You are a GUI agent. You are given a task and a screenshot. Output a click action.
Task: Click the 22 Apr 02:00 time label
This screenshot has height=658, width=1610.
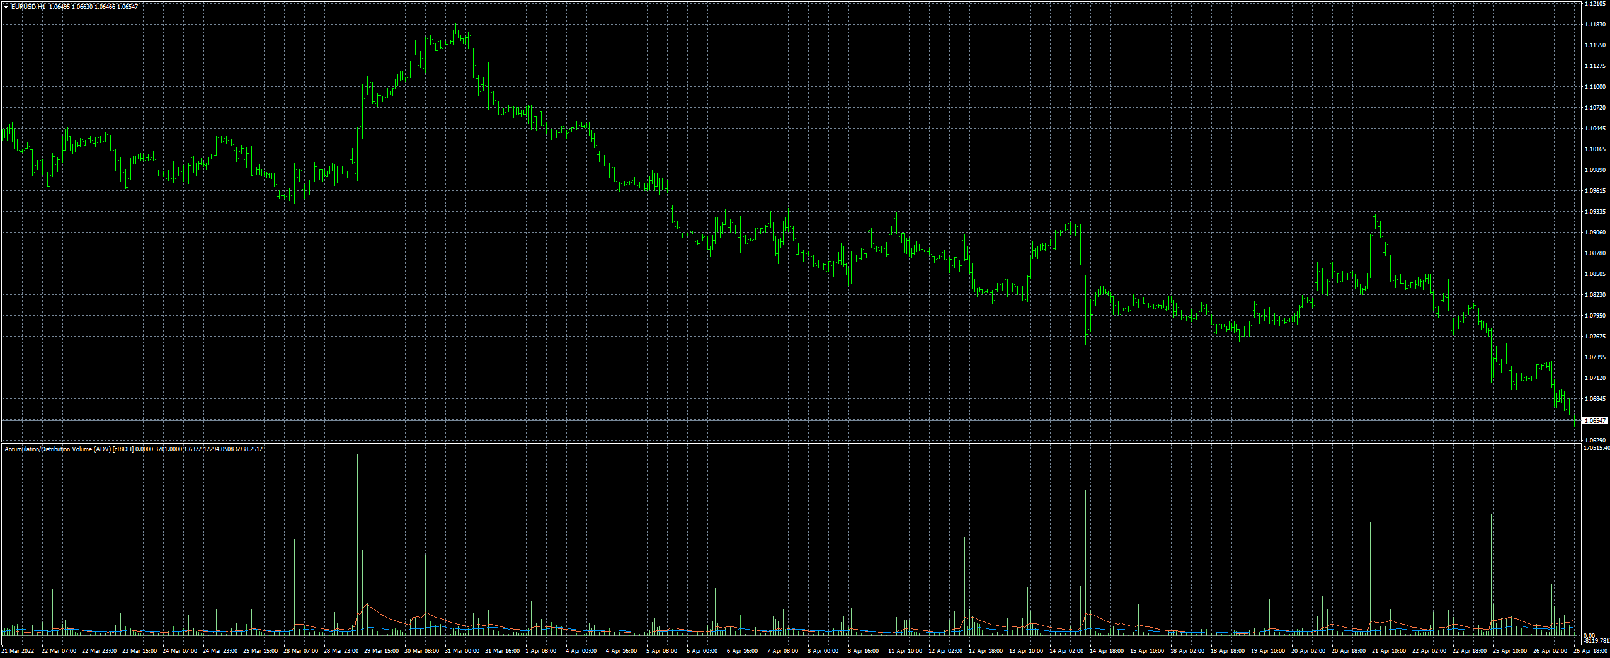tap(1429, 651)
